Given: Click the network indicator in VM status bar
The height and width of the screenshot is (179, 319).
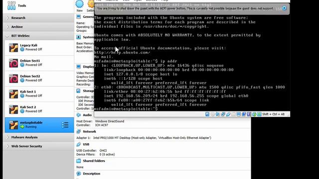Looking at the screenshot, I should 223,114.
